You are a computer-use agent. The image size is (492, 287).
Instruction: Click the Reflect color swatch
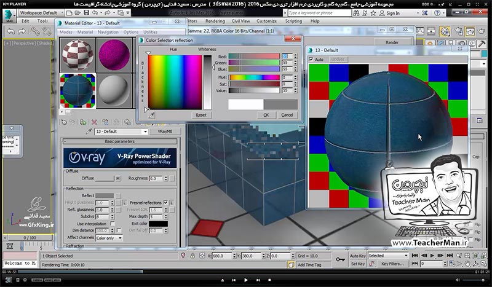pos(105,195)
